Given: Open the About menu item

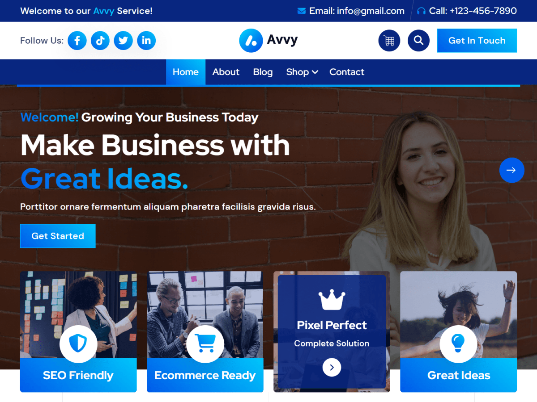Looking at the screenshot, I should point(226,72).
